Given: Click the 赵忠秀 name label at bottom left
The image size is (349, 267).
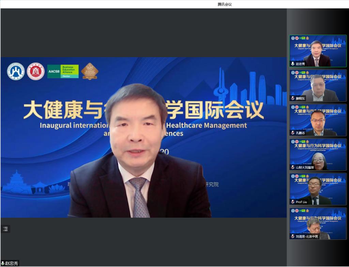Looking at the screenshot, I should click(x=12, y=263).
